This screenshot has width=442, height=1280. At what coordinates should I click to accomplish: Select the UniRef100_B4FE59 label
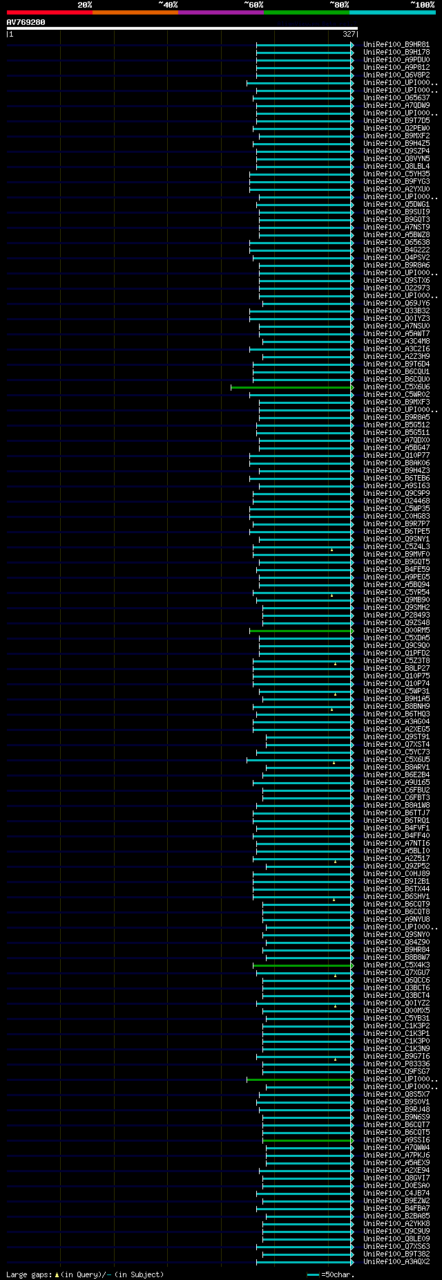point(396,570)
